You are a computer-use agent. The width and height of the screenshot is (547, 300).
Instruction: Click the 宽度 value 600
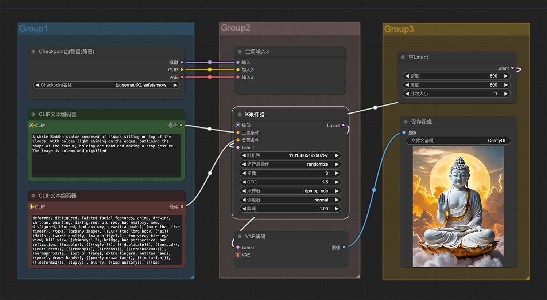point(493,76)
